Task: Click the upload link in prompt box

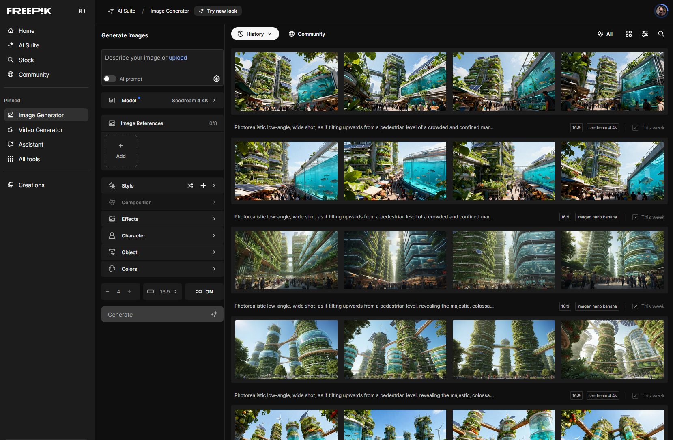Action: point(178,58)
